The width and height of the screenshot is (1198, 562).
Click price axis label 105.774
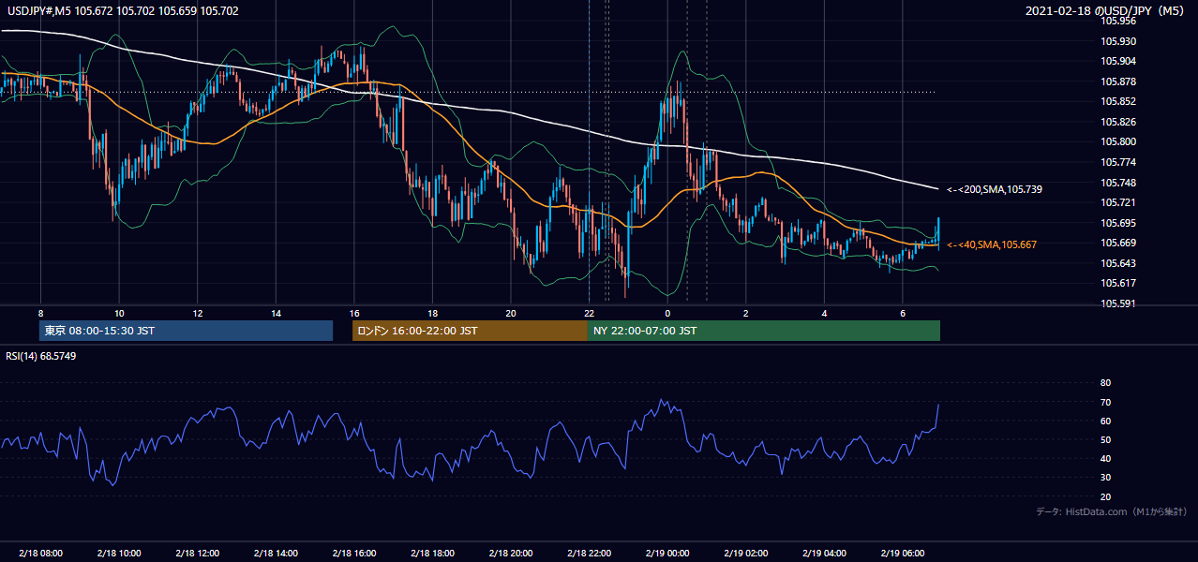[x=1118, y=162]
